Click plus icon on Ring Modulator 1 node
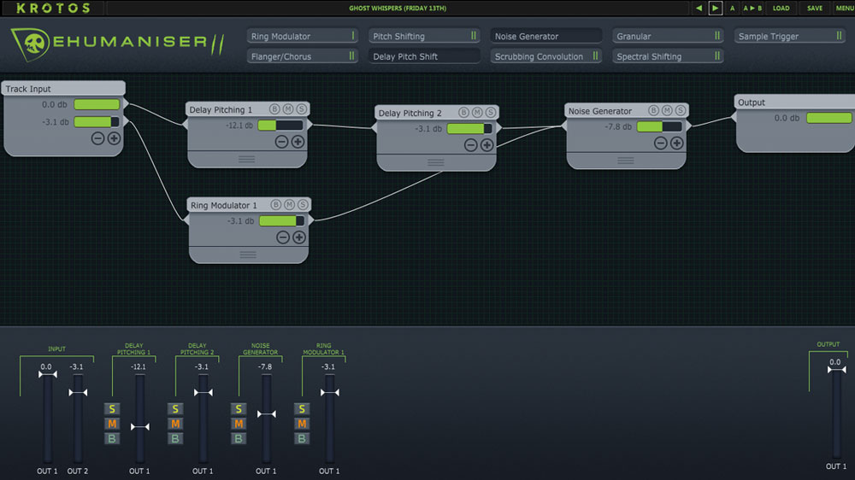Image resolution: width=855 pixels, height=480 pixels. point(298,237)
